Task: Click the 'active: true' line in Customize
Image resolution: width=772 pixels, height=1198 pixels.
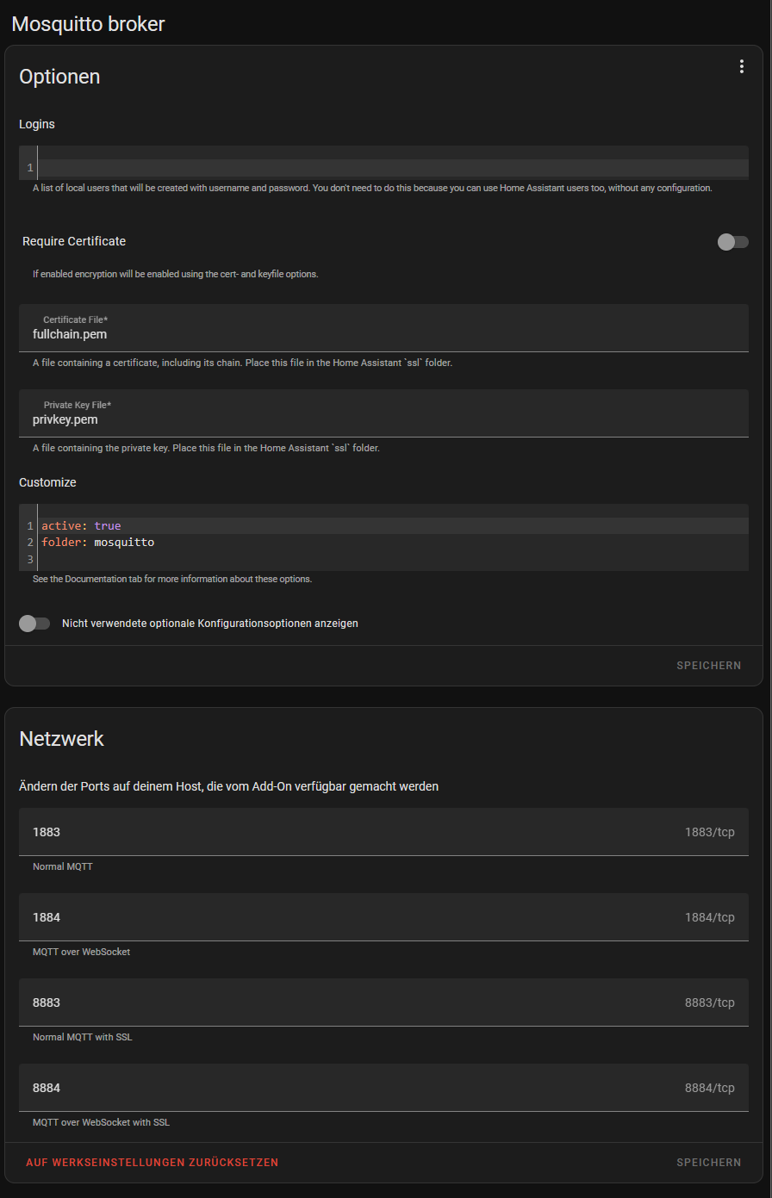Action: tap(82, 525)
